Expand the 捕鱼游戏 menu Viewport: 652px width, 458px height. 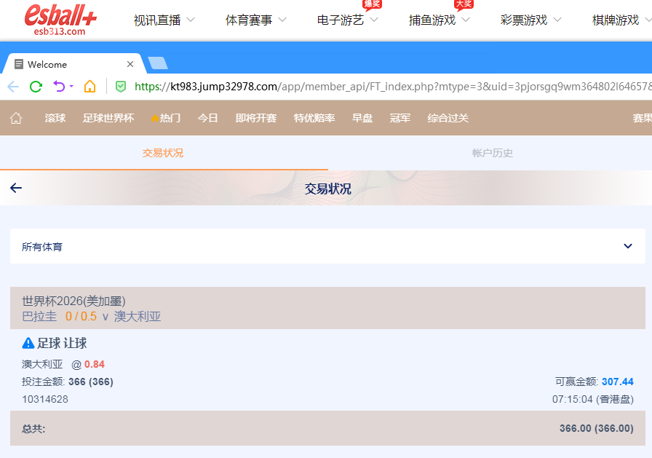point(439,20)
